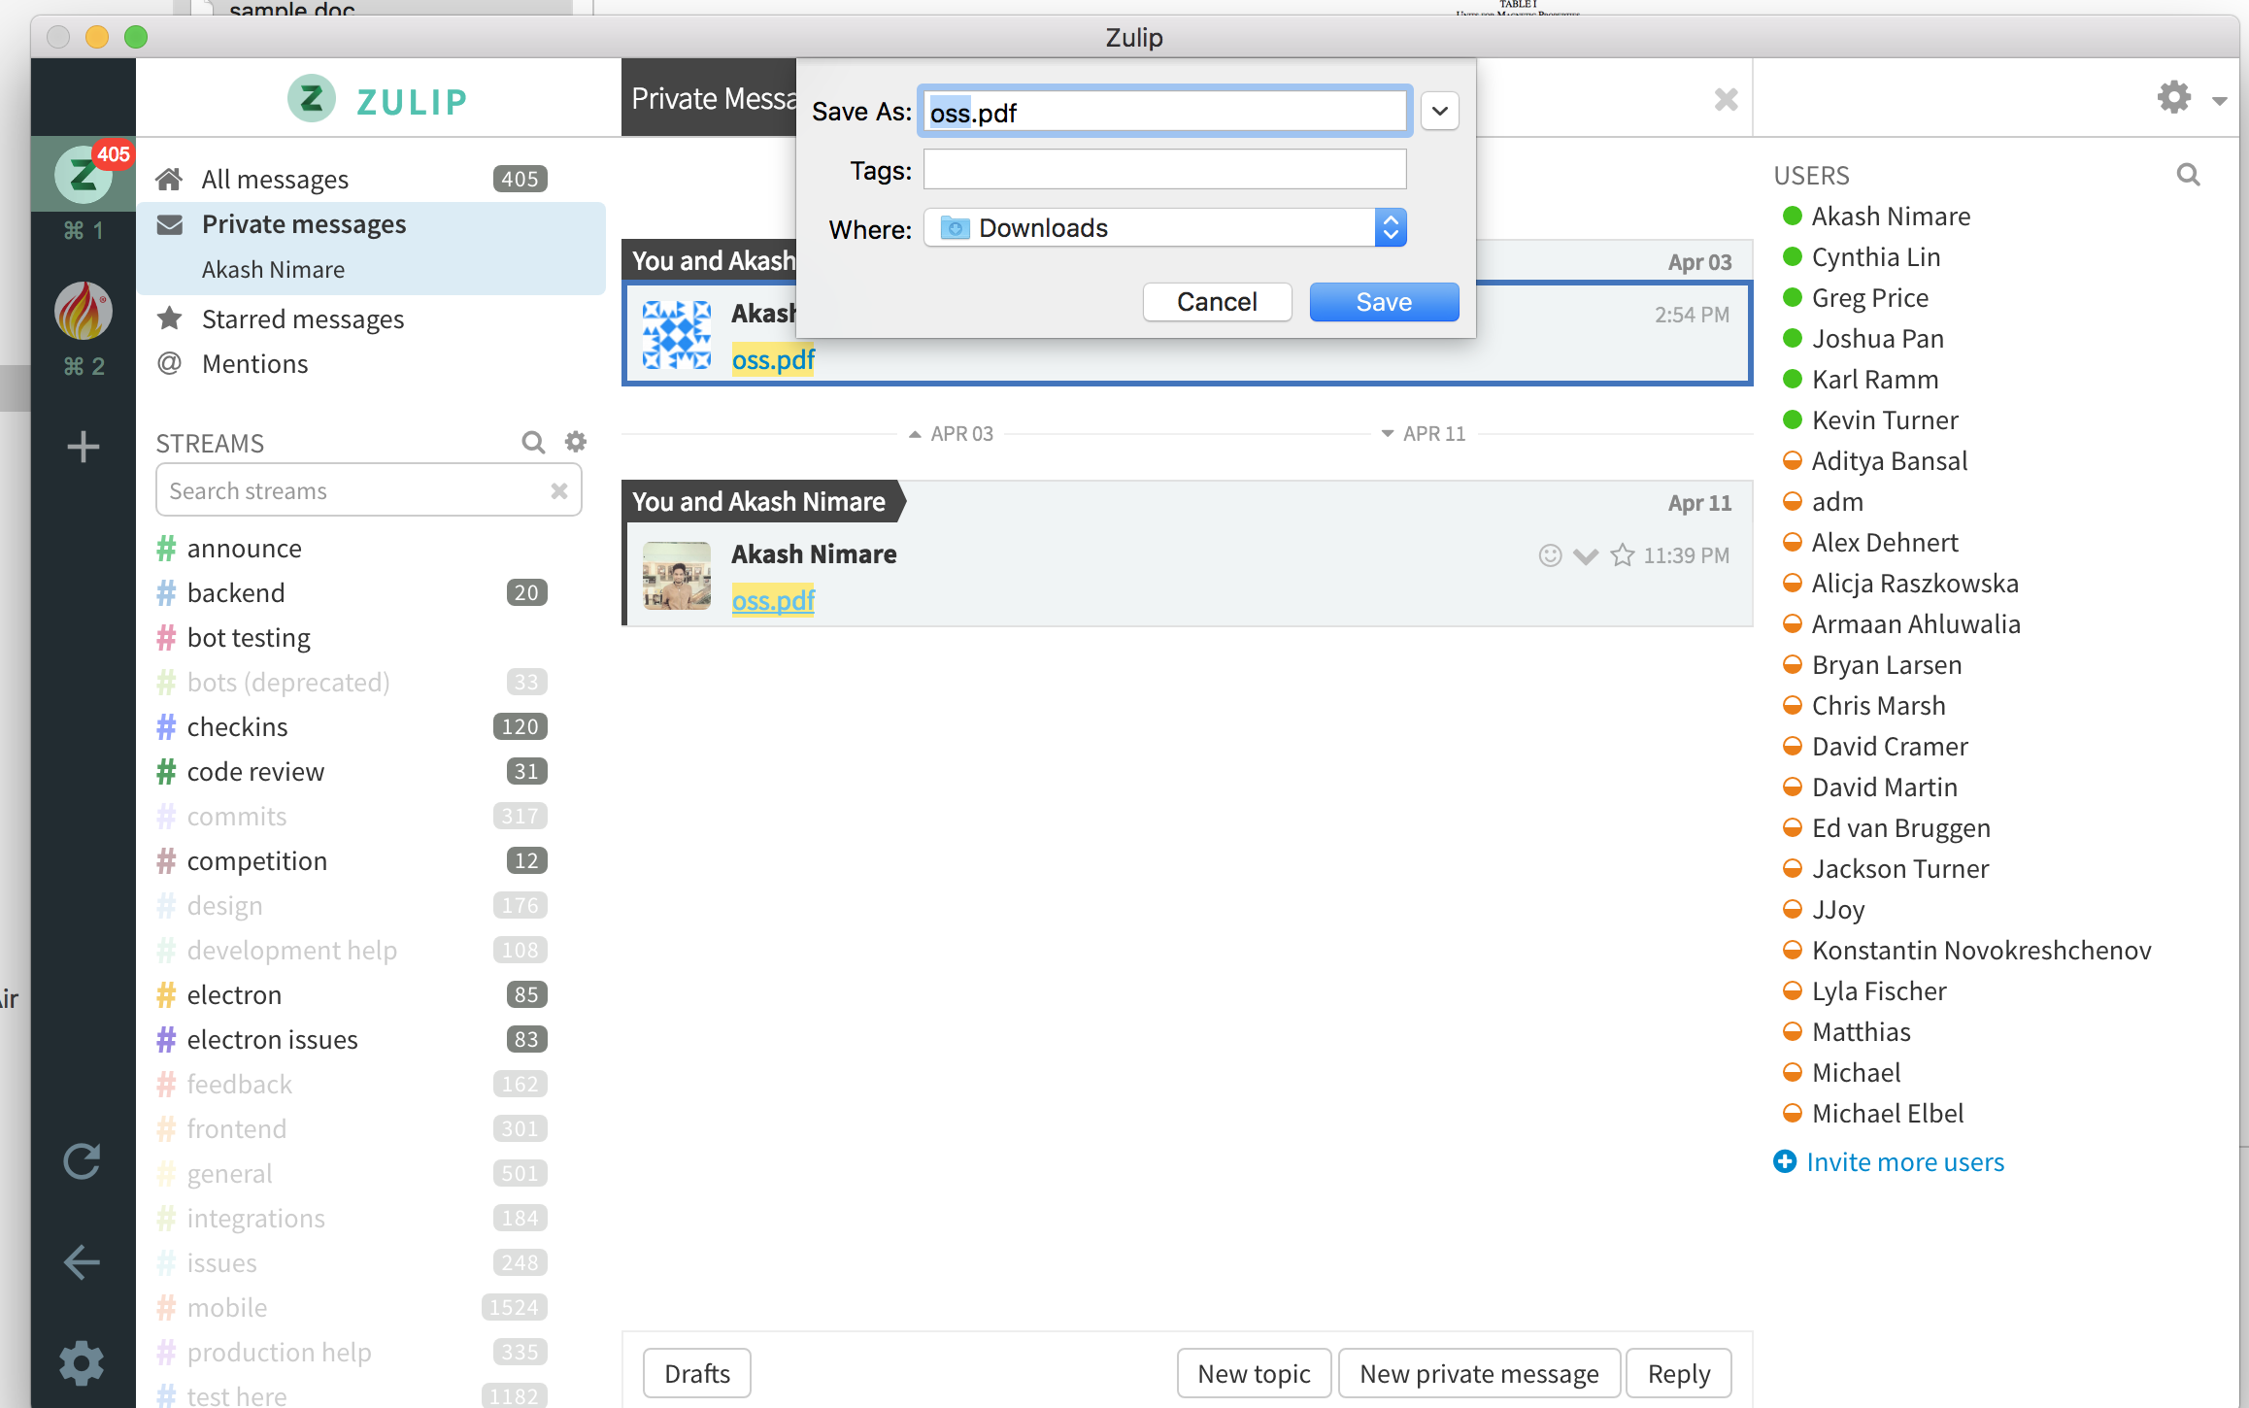Open the mobile stream

tap(226, 1308)
